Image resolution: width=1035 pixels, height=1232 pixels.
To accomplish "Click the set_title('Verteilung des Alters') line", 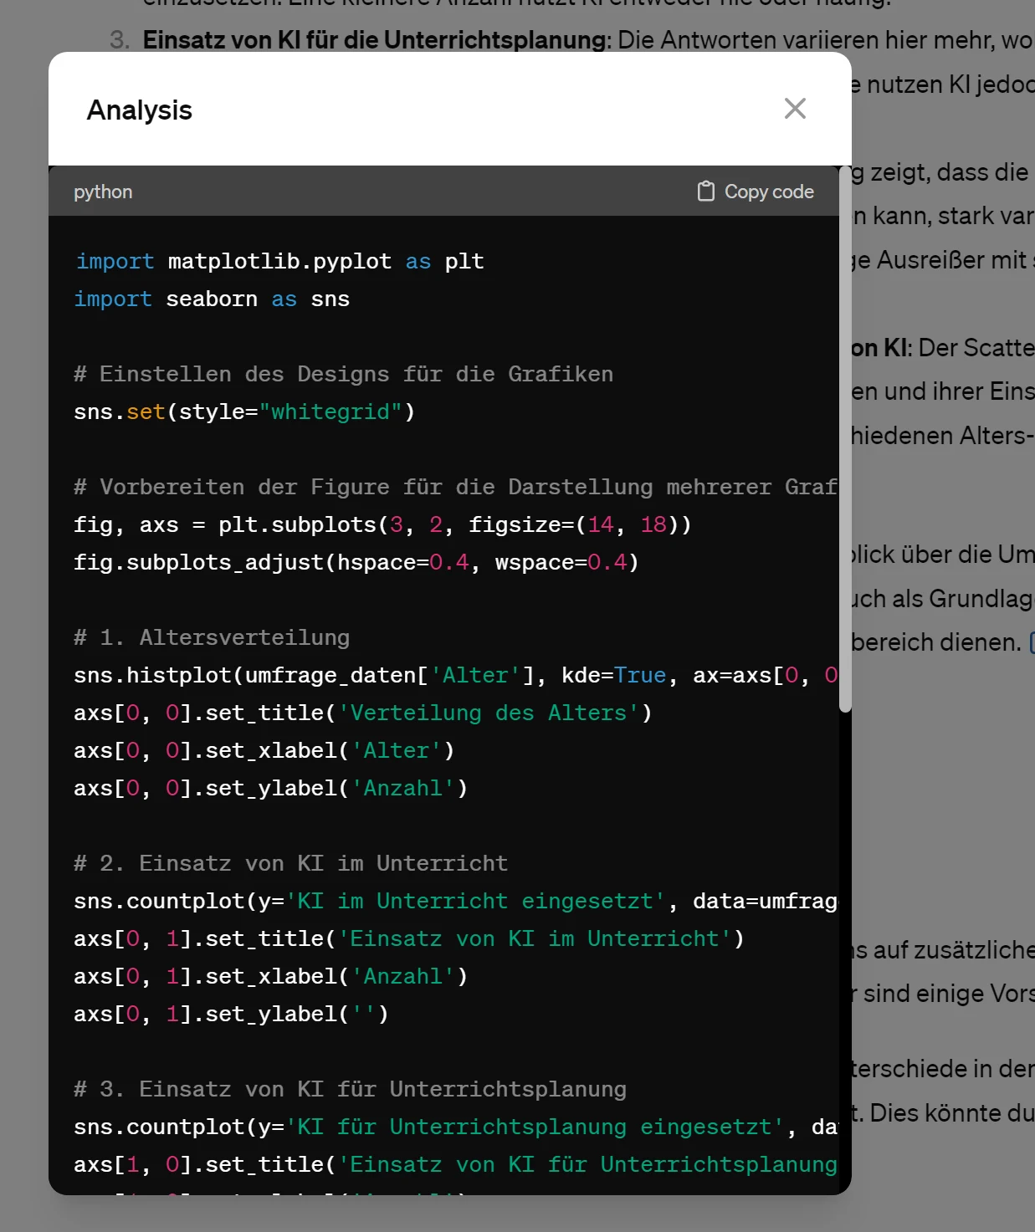I will [363, 713].
